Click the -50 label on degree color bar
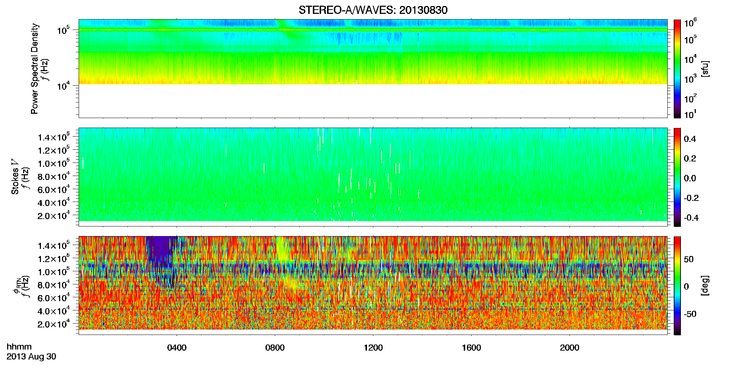 (690, 314)
